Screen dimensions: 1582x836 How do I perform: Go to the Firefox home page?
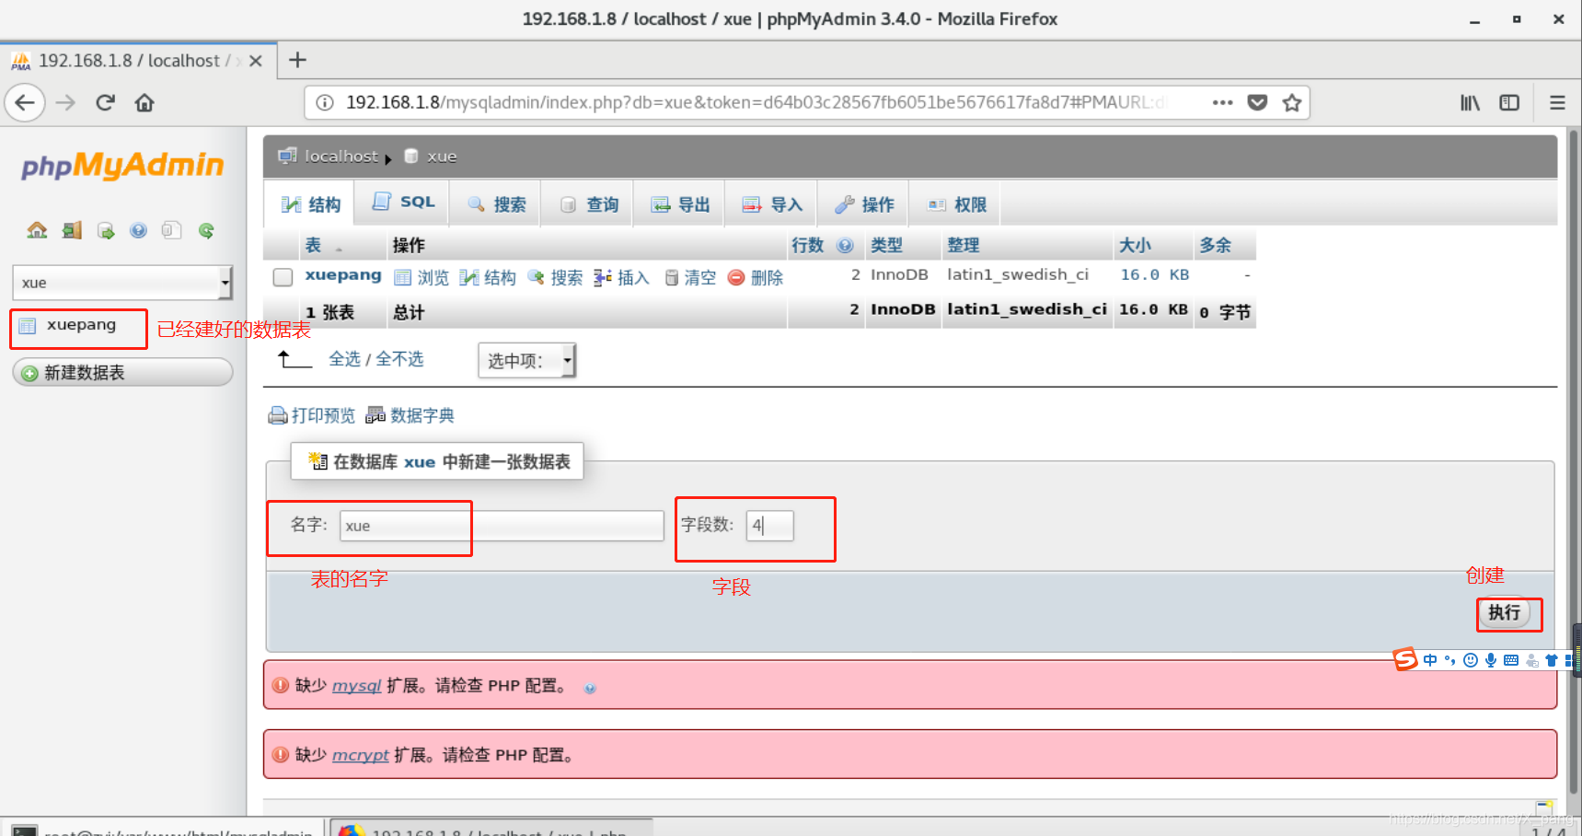[x=144, y=102]
